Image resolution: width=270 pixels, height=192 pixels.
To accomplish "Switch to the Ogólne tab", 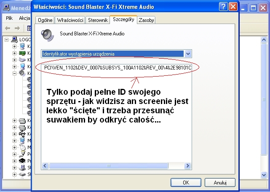I will point(45,20).
